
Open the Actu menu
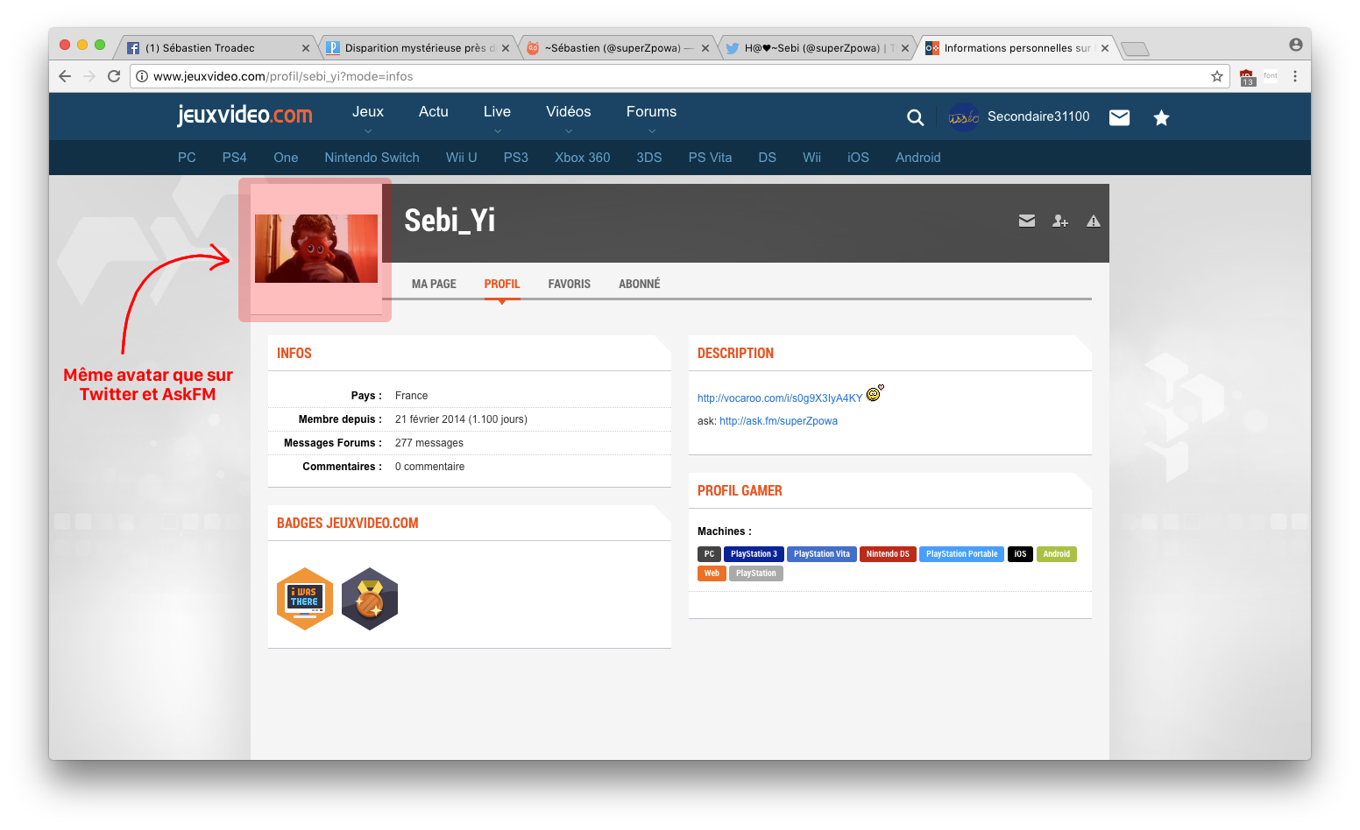434,112
